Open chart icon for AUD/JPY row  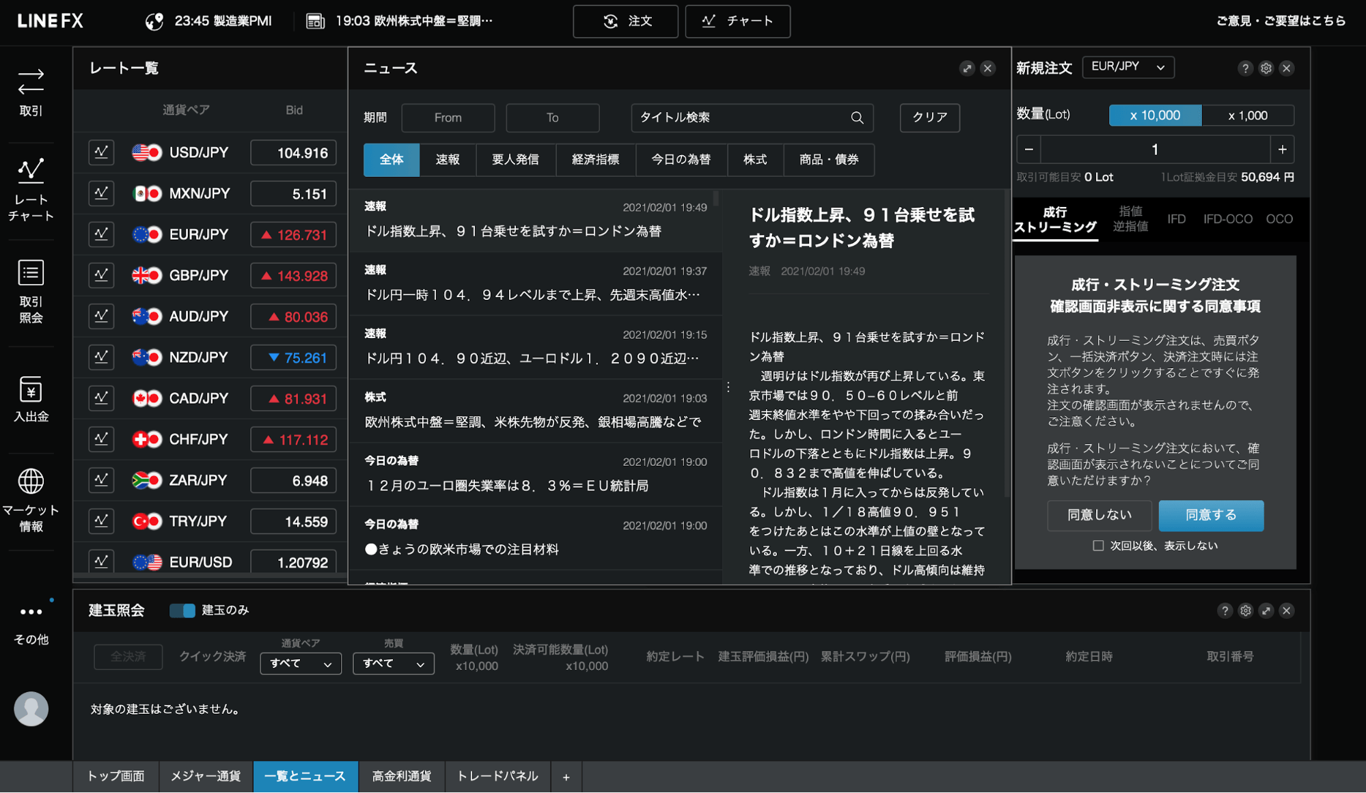(101, 316)
